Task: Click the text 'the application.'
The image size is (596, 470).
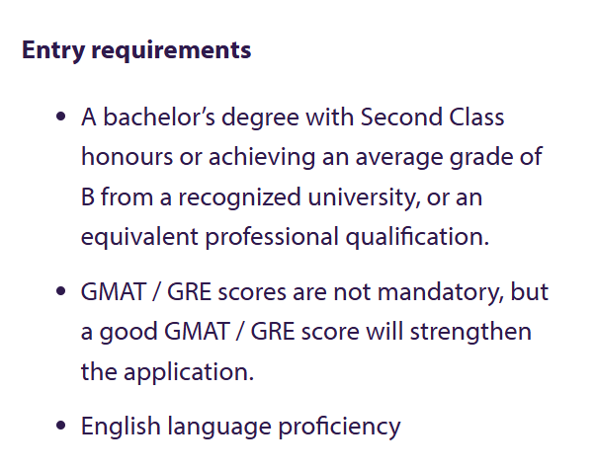Action: [167, 371]
